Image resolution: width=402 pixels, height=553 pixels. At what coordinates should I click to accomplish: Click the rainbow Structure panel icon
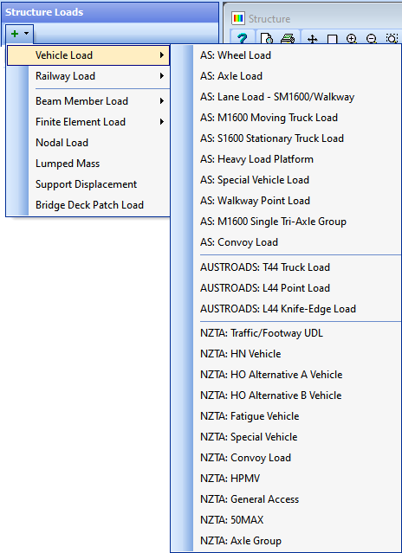tap(238, 18)
